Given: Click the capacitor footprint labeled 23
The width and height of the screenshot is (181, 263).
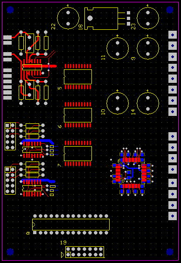Looking at the screenshot, I should 148,18.
